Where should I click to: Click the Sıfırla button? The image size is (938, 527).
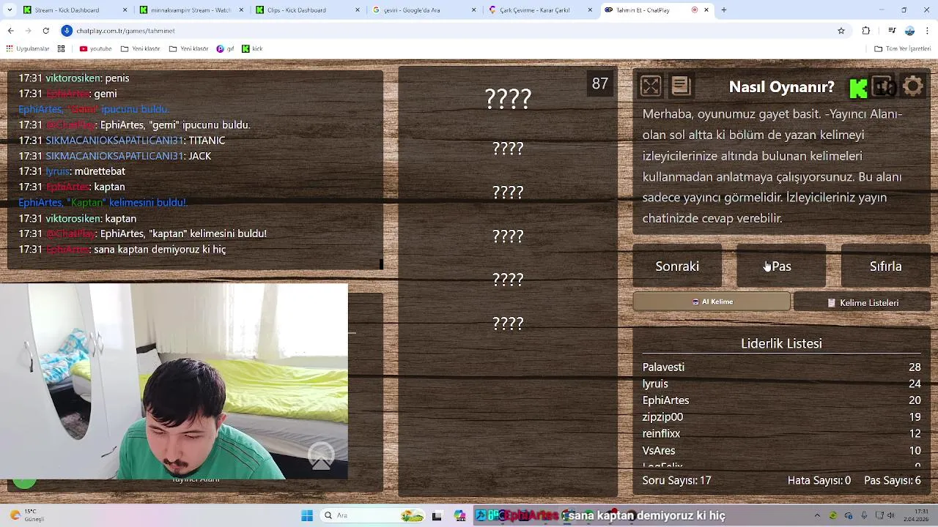click(885, 266)
